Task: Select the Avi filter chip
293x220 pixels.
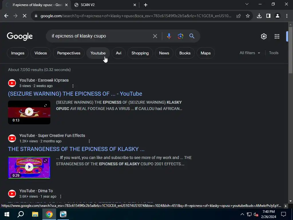Action: [x=118, y=53]
